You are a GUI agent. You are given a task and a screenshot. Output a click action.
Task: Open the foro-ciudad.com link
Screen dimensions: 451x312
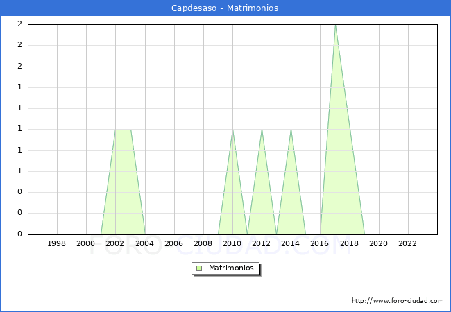tap(398, 301)
